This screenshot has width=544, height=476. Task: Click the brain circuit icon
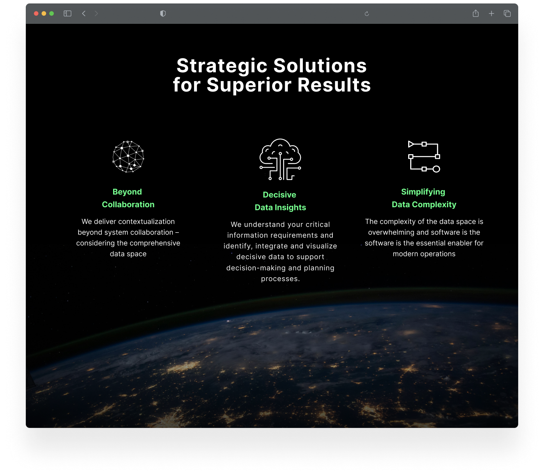(280, 159)
